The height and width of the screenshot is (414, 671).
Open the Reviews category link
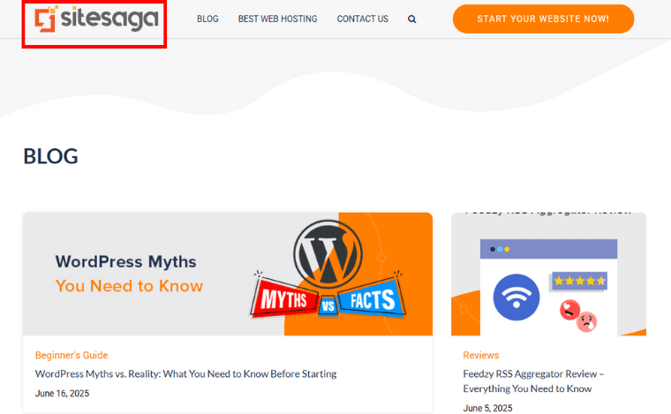click(x=481, y=355)
